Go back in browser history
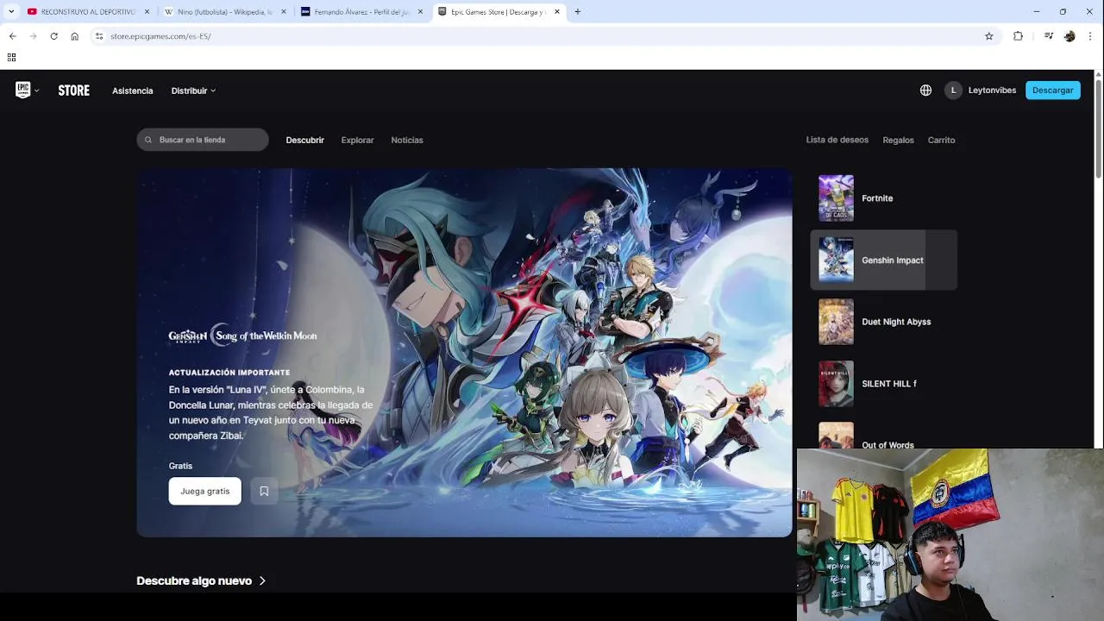 [12, 36]
